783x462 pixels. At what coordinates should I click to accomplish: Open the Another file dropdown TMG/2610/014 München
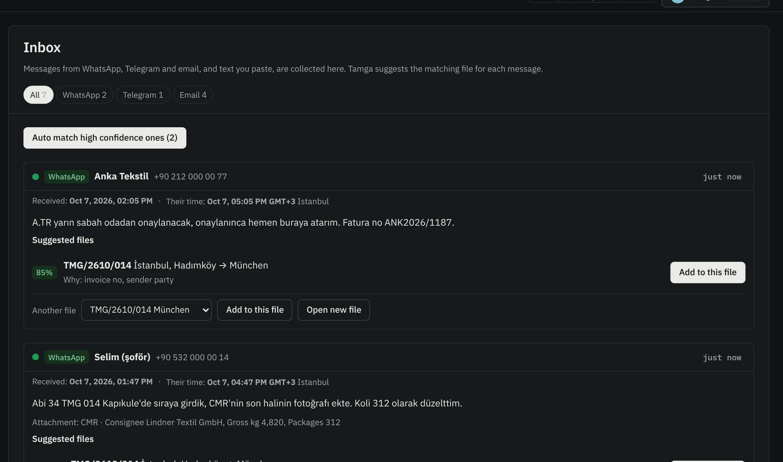146,310
